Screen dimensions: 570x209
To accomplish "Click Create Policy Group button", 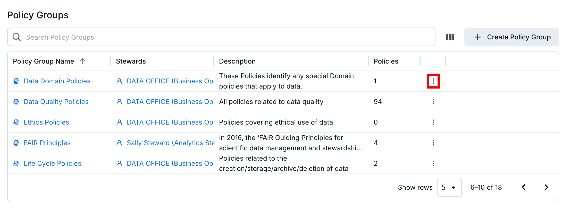I will point(512,37).
